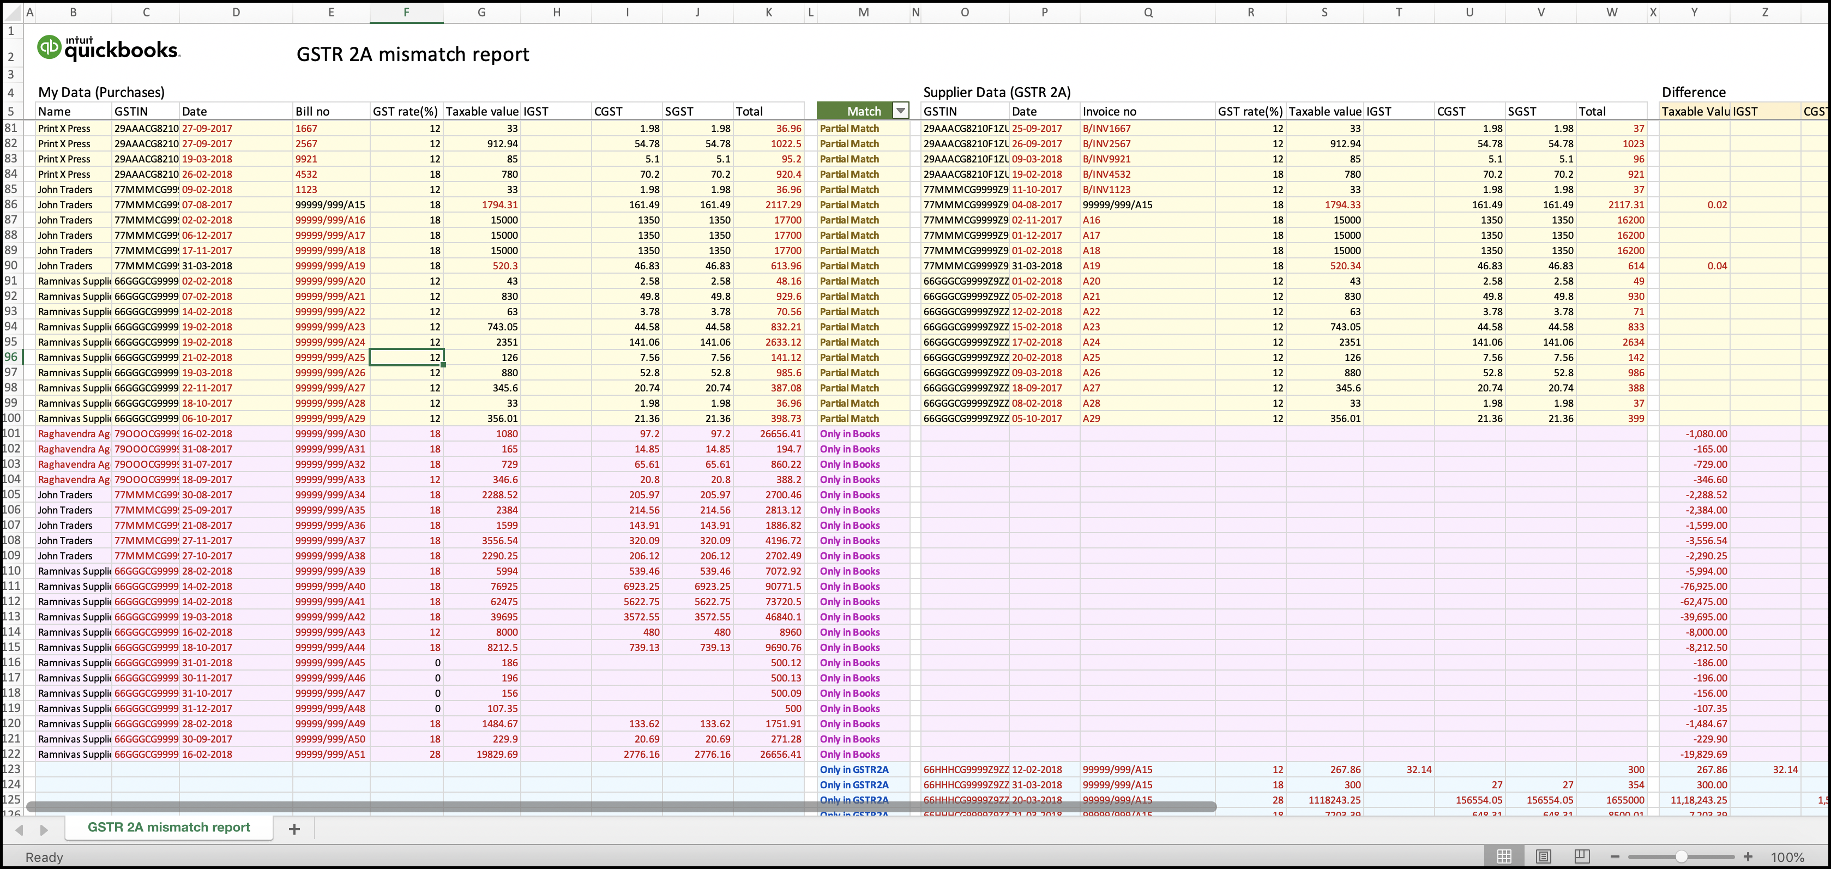Select the Only in GSTR2A cell in row 123
The width and height of the screenshot is (1831, 869).
click(x=854, y=770)
